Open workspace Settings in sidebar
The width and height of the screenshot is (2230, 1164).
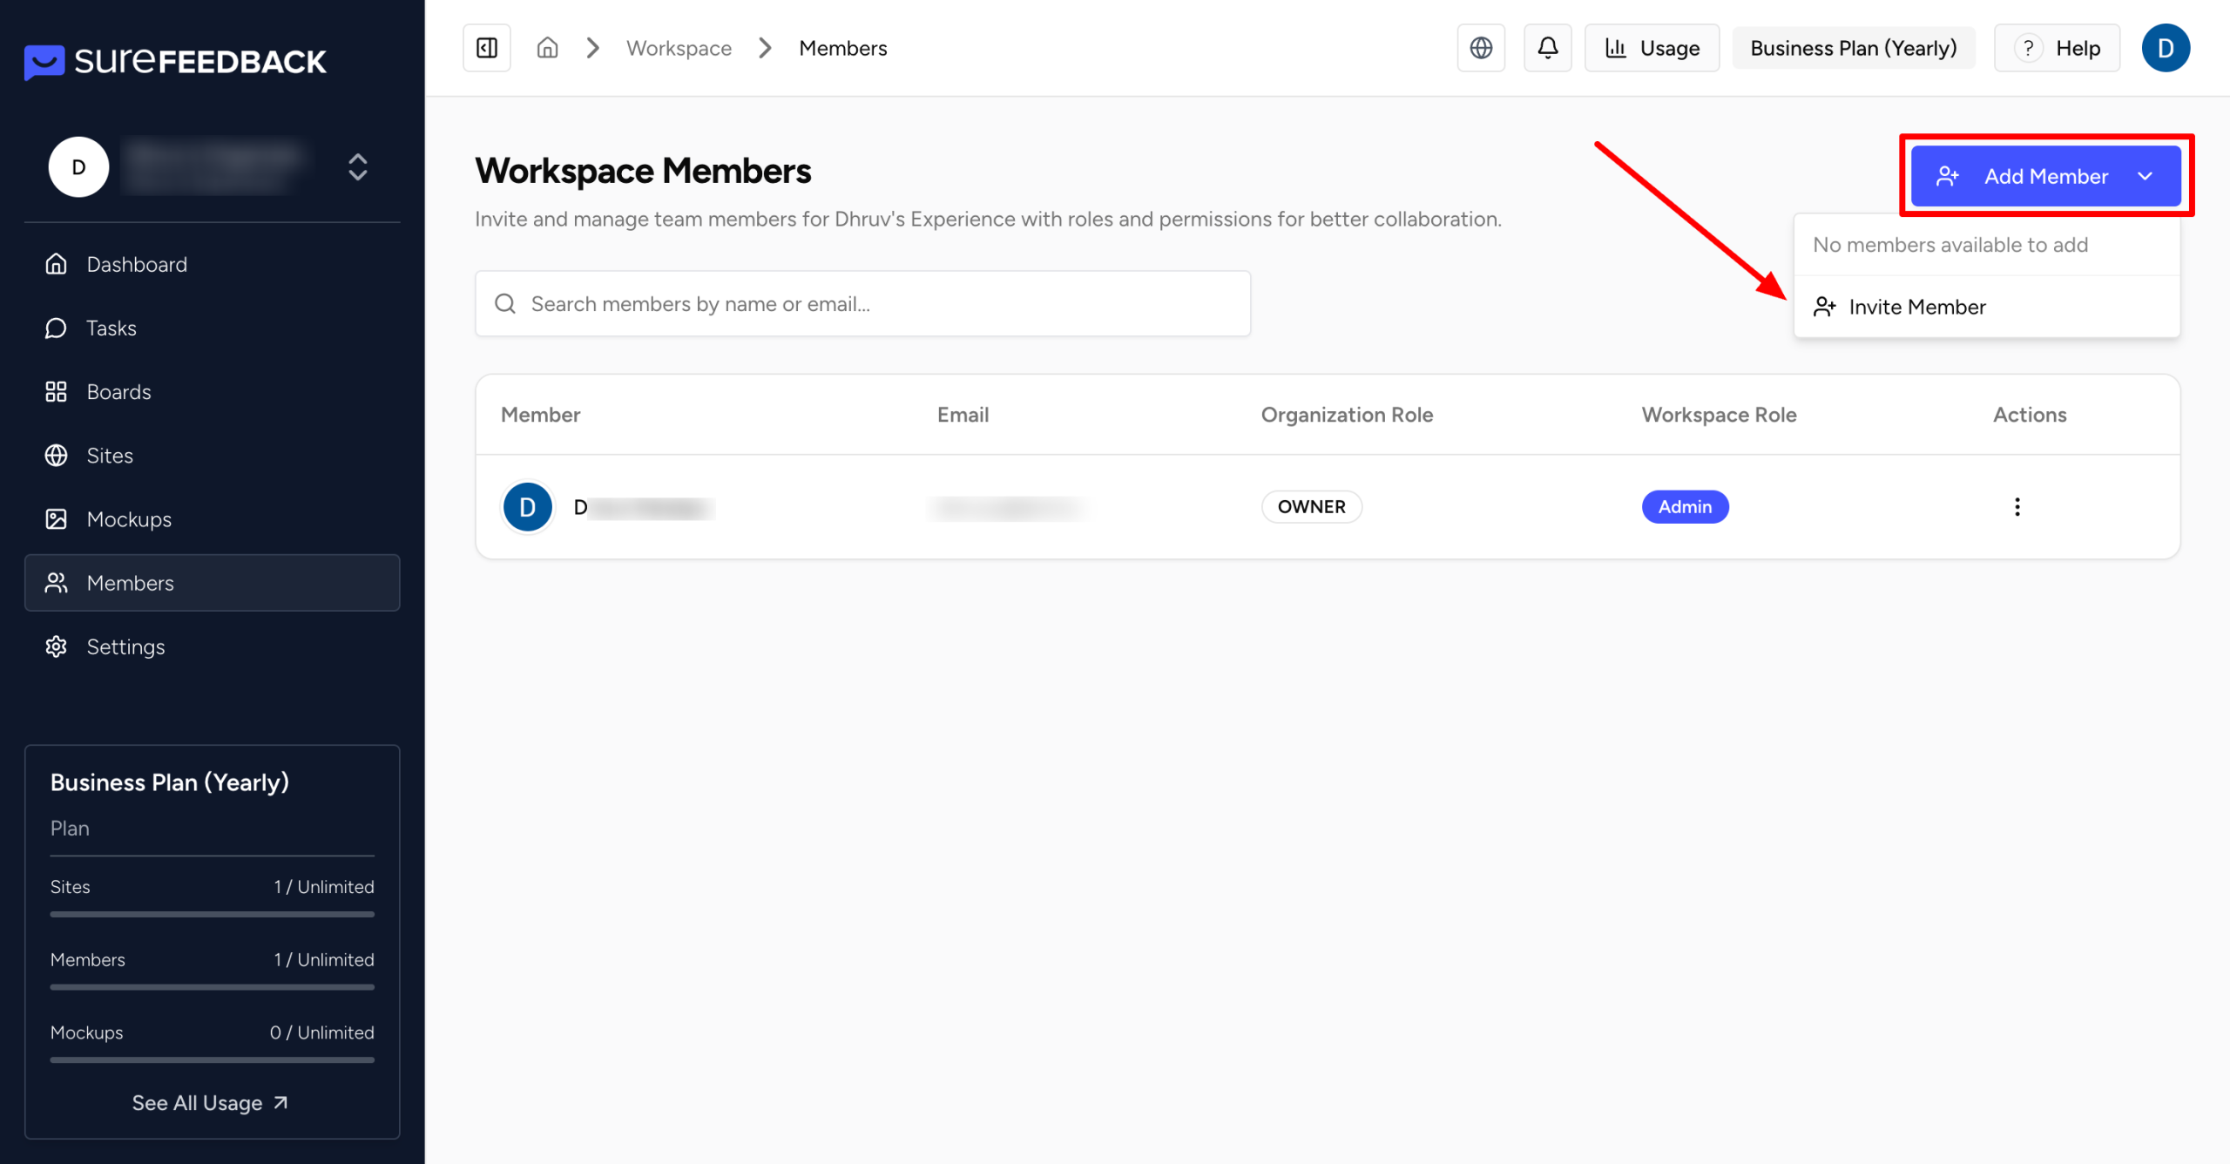coord(125,646)
